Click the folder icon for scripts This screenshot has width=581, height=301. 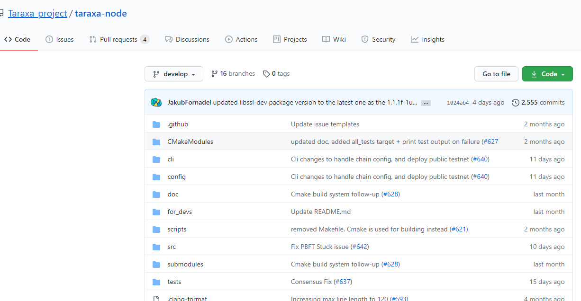coord(156,229)
